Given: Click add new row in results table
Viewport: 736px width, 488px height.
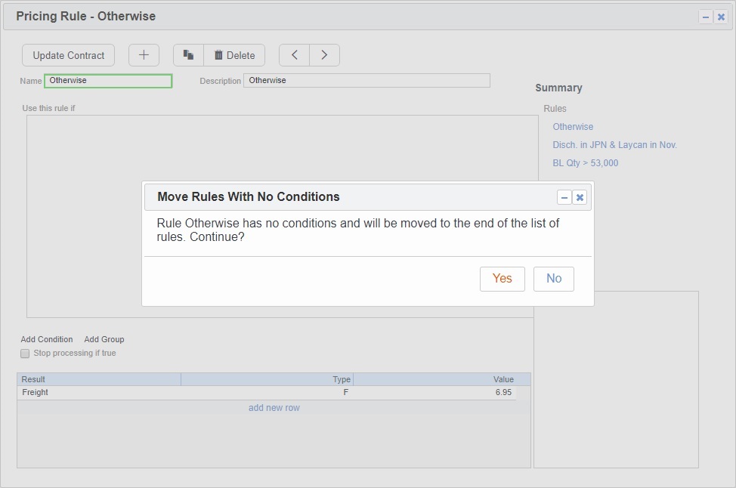Looking at the screenshot, I should click(x=274, y=406).
